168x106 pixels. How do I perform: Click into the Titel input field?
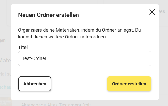(100, 58)
